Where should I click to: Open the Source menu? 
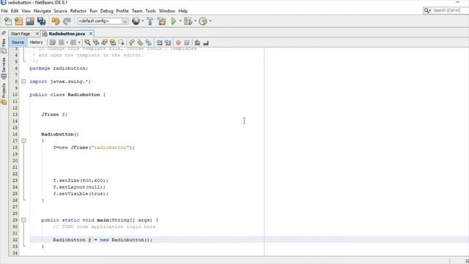60,11
